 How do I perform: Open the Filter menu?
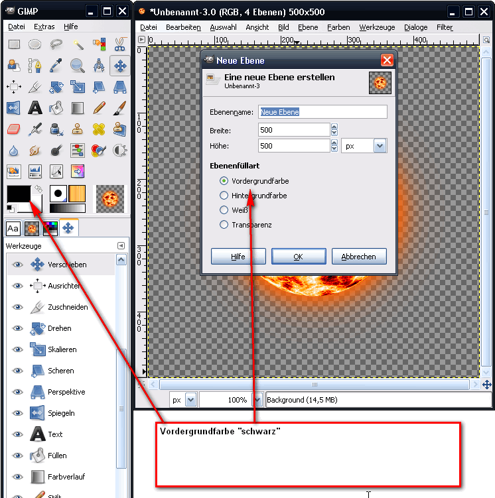[x=445, y=27]
